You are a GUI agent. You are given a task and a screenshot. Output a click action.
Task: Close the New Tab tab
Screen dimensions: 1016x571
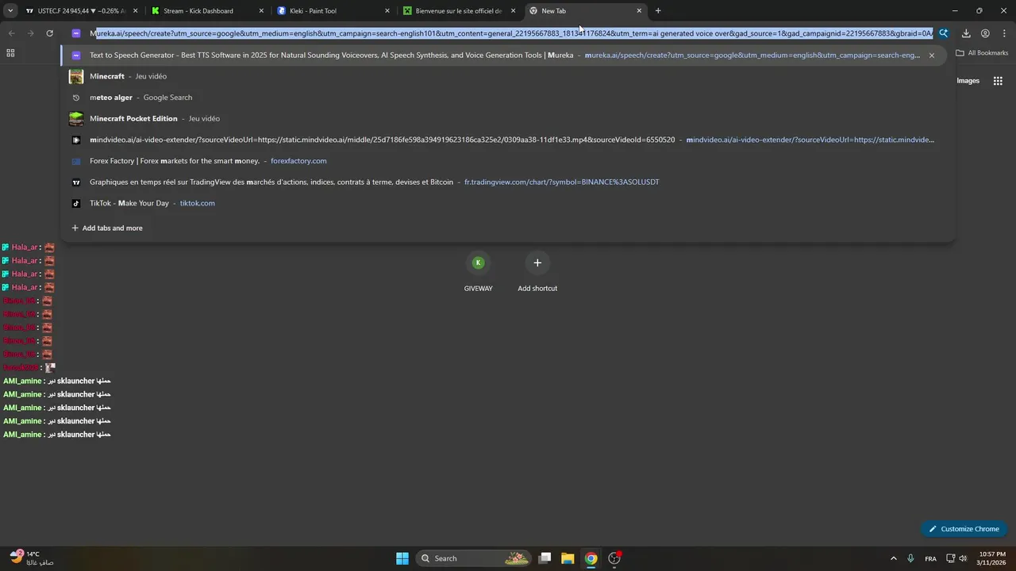point(639,11)
